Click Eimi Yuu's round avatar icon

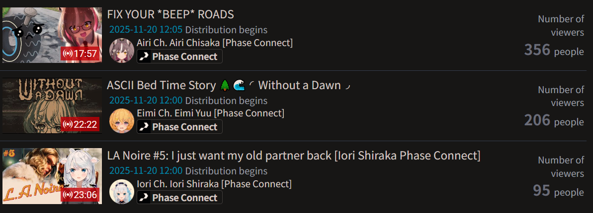pyautogui.click(x=122, y=121)
